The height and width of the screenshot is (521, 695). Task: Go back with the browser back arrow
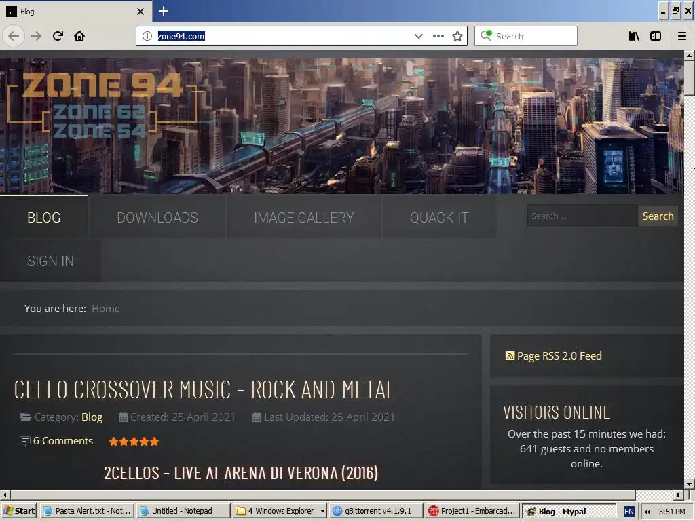14,36
